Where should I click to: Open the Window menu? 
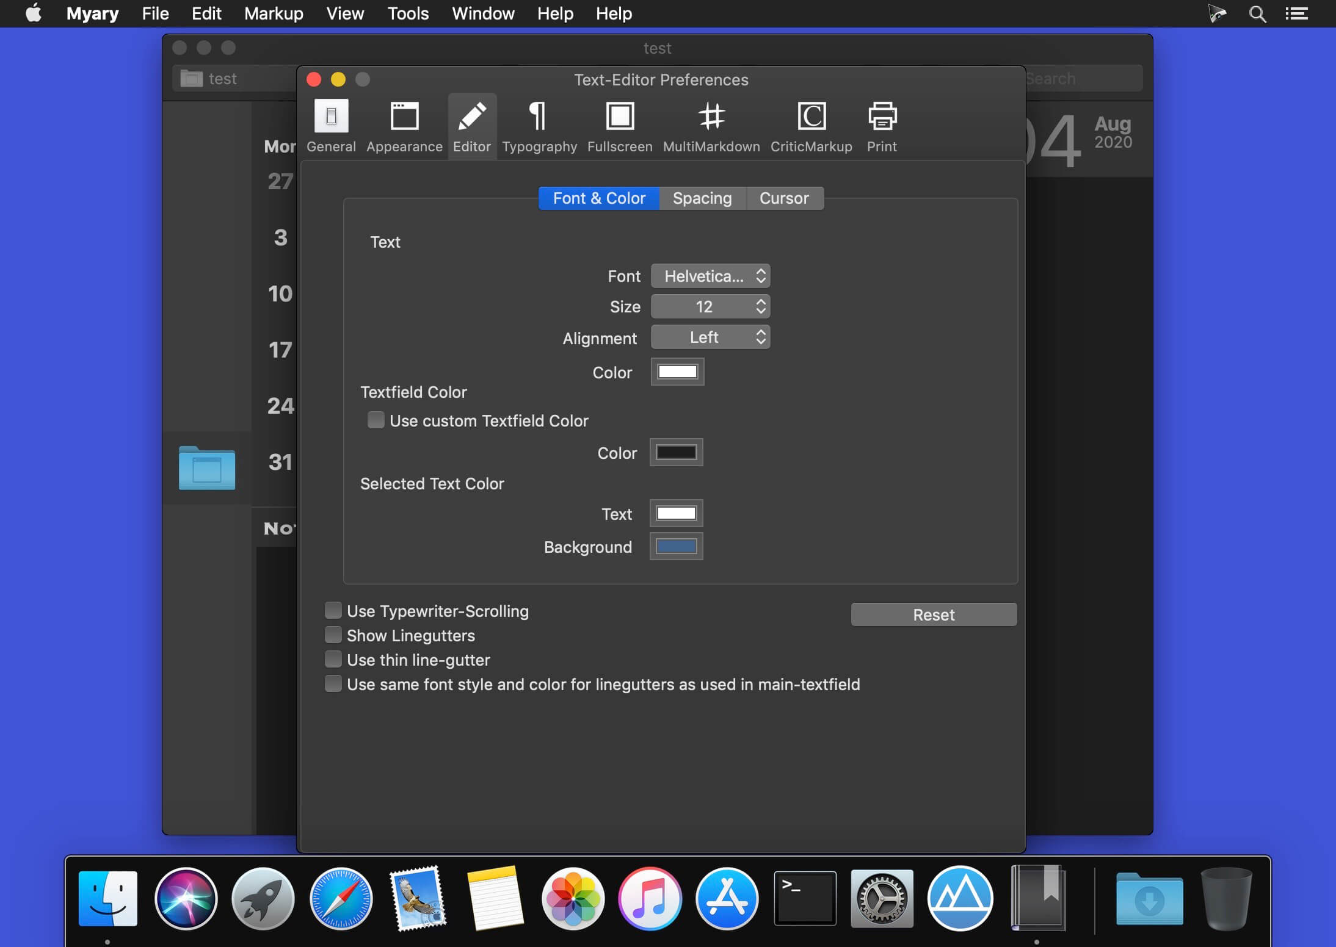click(x=483, y=13)
